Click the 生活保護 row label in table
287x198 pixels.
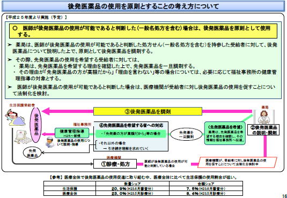click(x=70, y=188)
